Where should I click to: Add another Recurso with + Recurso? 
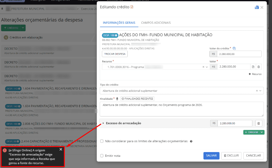click(x=255, y=74)
